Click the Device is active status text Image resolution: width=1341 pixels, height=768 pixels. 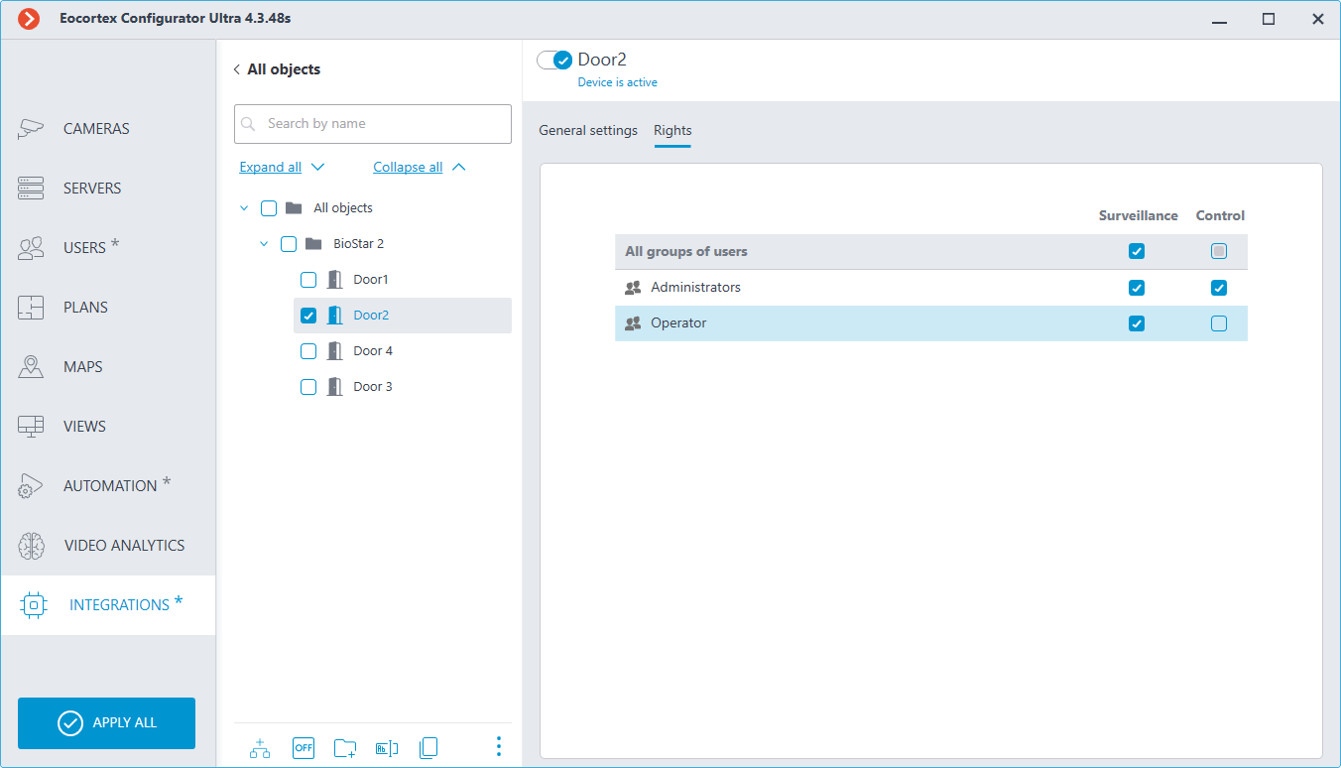coord(618,82)
